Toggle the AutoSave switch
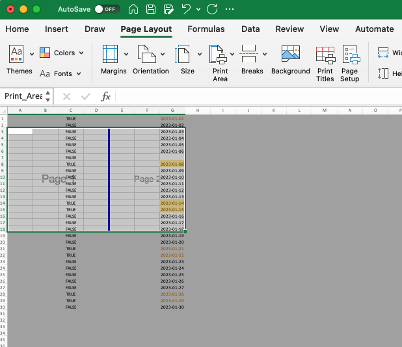 pyautogui.click(x=107, y=9)
